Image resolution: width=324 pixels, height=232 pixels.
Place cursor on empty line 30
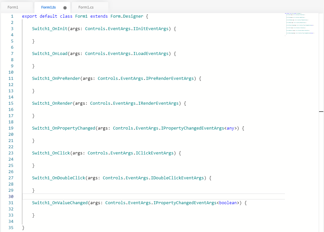click(131, 197)
